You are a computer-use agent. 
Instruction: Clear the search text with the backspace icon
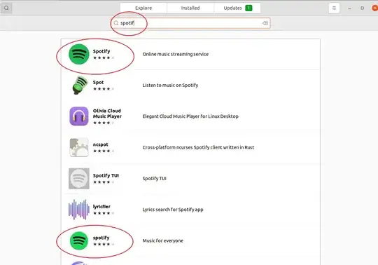[265, 23]
